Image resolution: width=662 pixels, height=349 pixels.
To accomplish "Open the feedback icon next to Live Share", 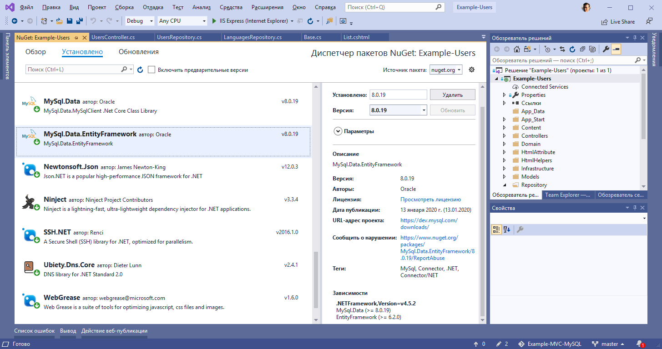I will click(x=649, y=21).
